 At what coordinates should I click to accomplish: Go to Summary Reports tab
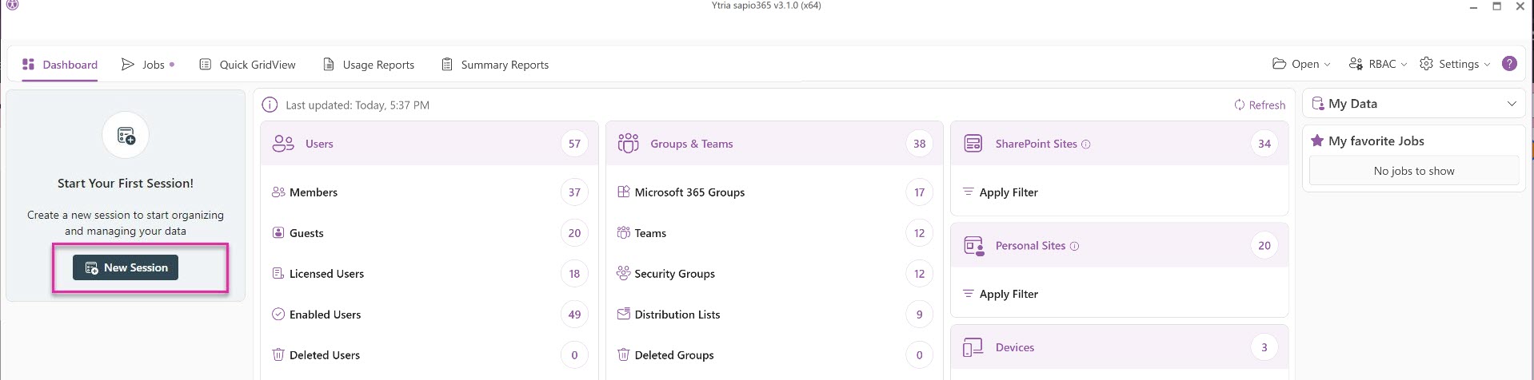[x=495, y=65]
